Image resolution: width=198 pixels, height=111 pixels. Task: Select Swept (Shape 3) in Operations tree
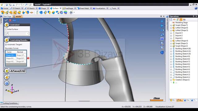click(x=182, y=43)
